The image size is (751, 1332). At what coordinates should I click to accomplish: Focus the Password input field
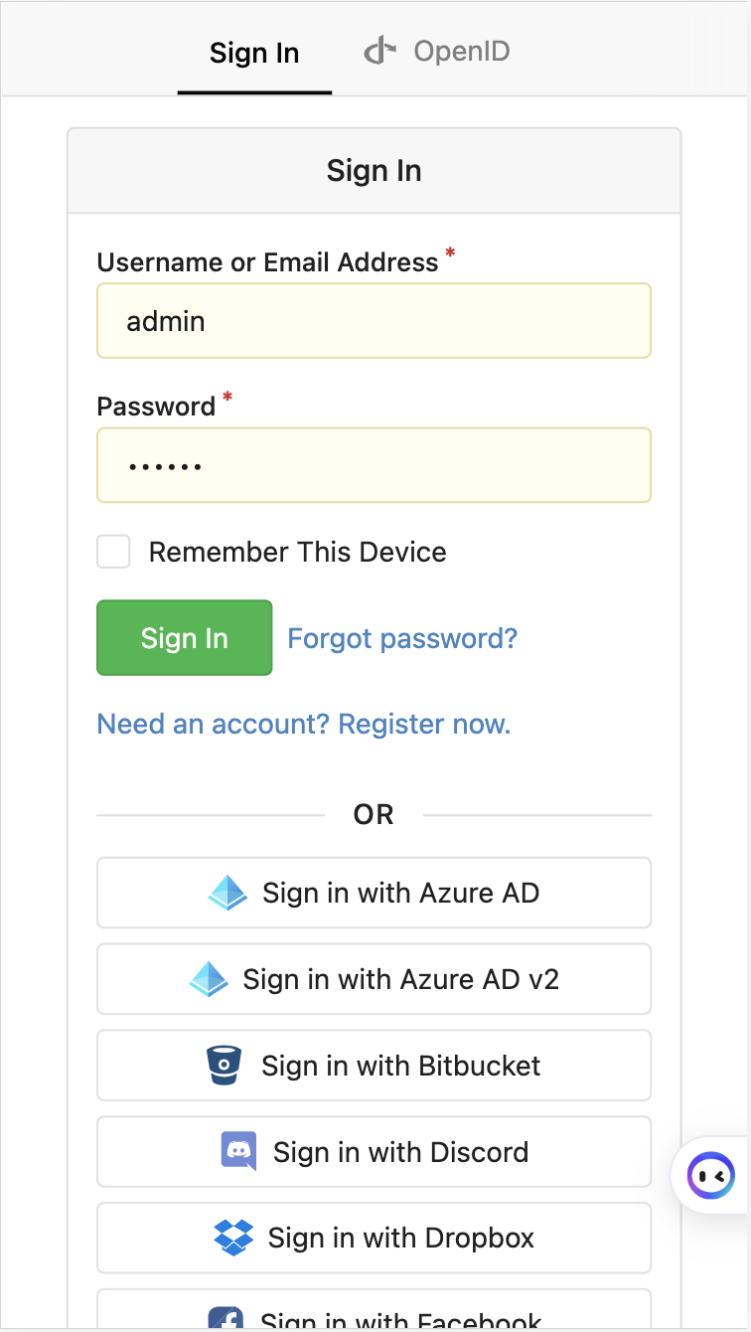coord(374,465)
